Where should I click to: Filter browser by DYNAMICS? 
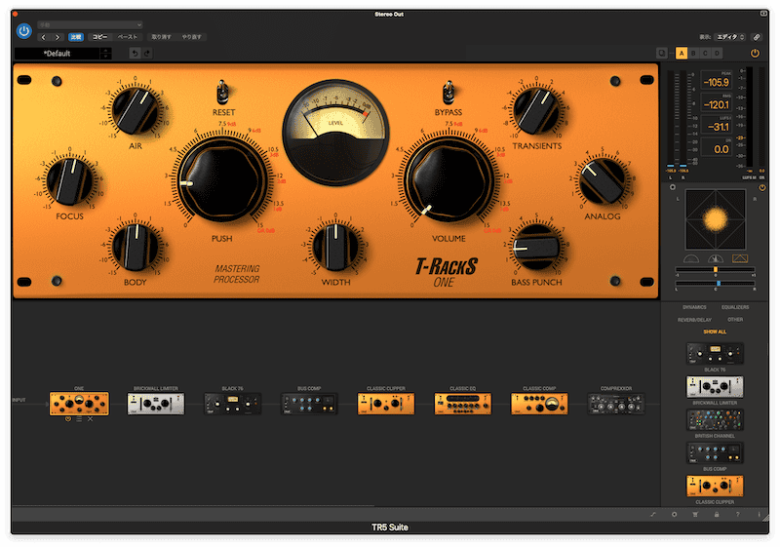[694, 307]
